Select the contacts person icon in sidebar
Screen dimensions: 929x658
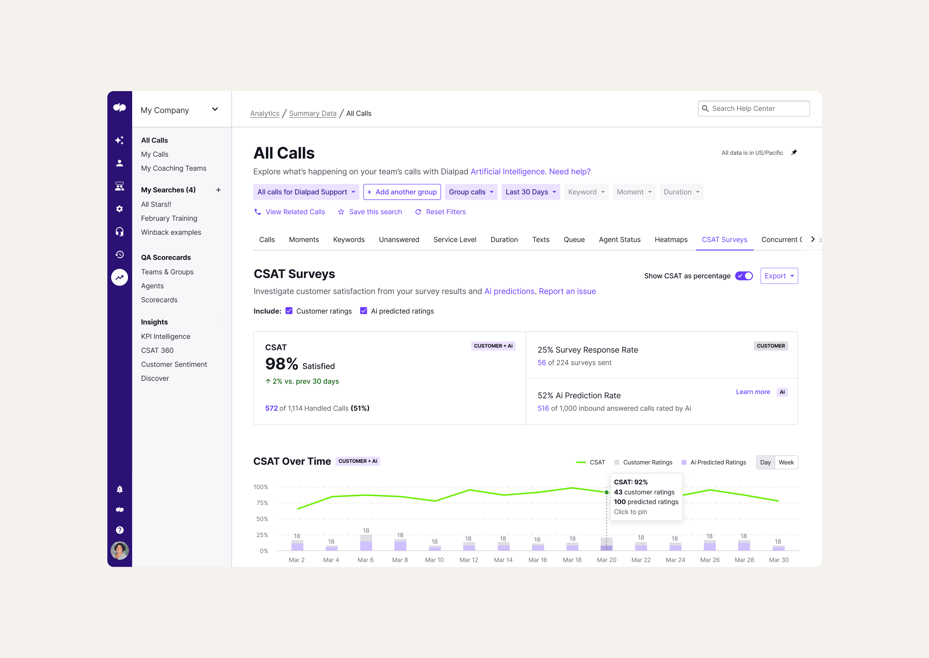(x=119, y=163)
